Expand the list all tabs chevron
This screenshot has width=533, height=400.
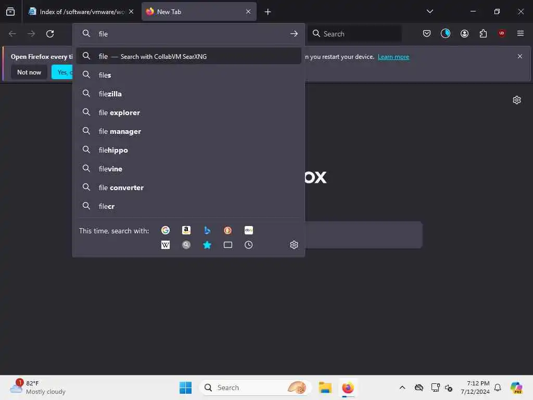429,11
